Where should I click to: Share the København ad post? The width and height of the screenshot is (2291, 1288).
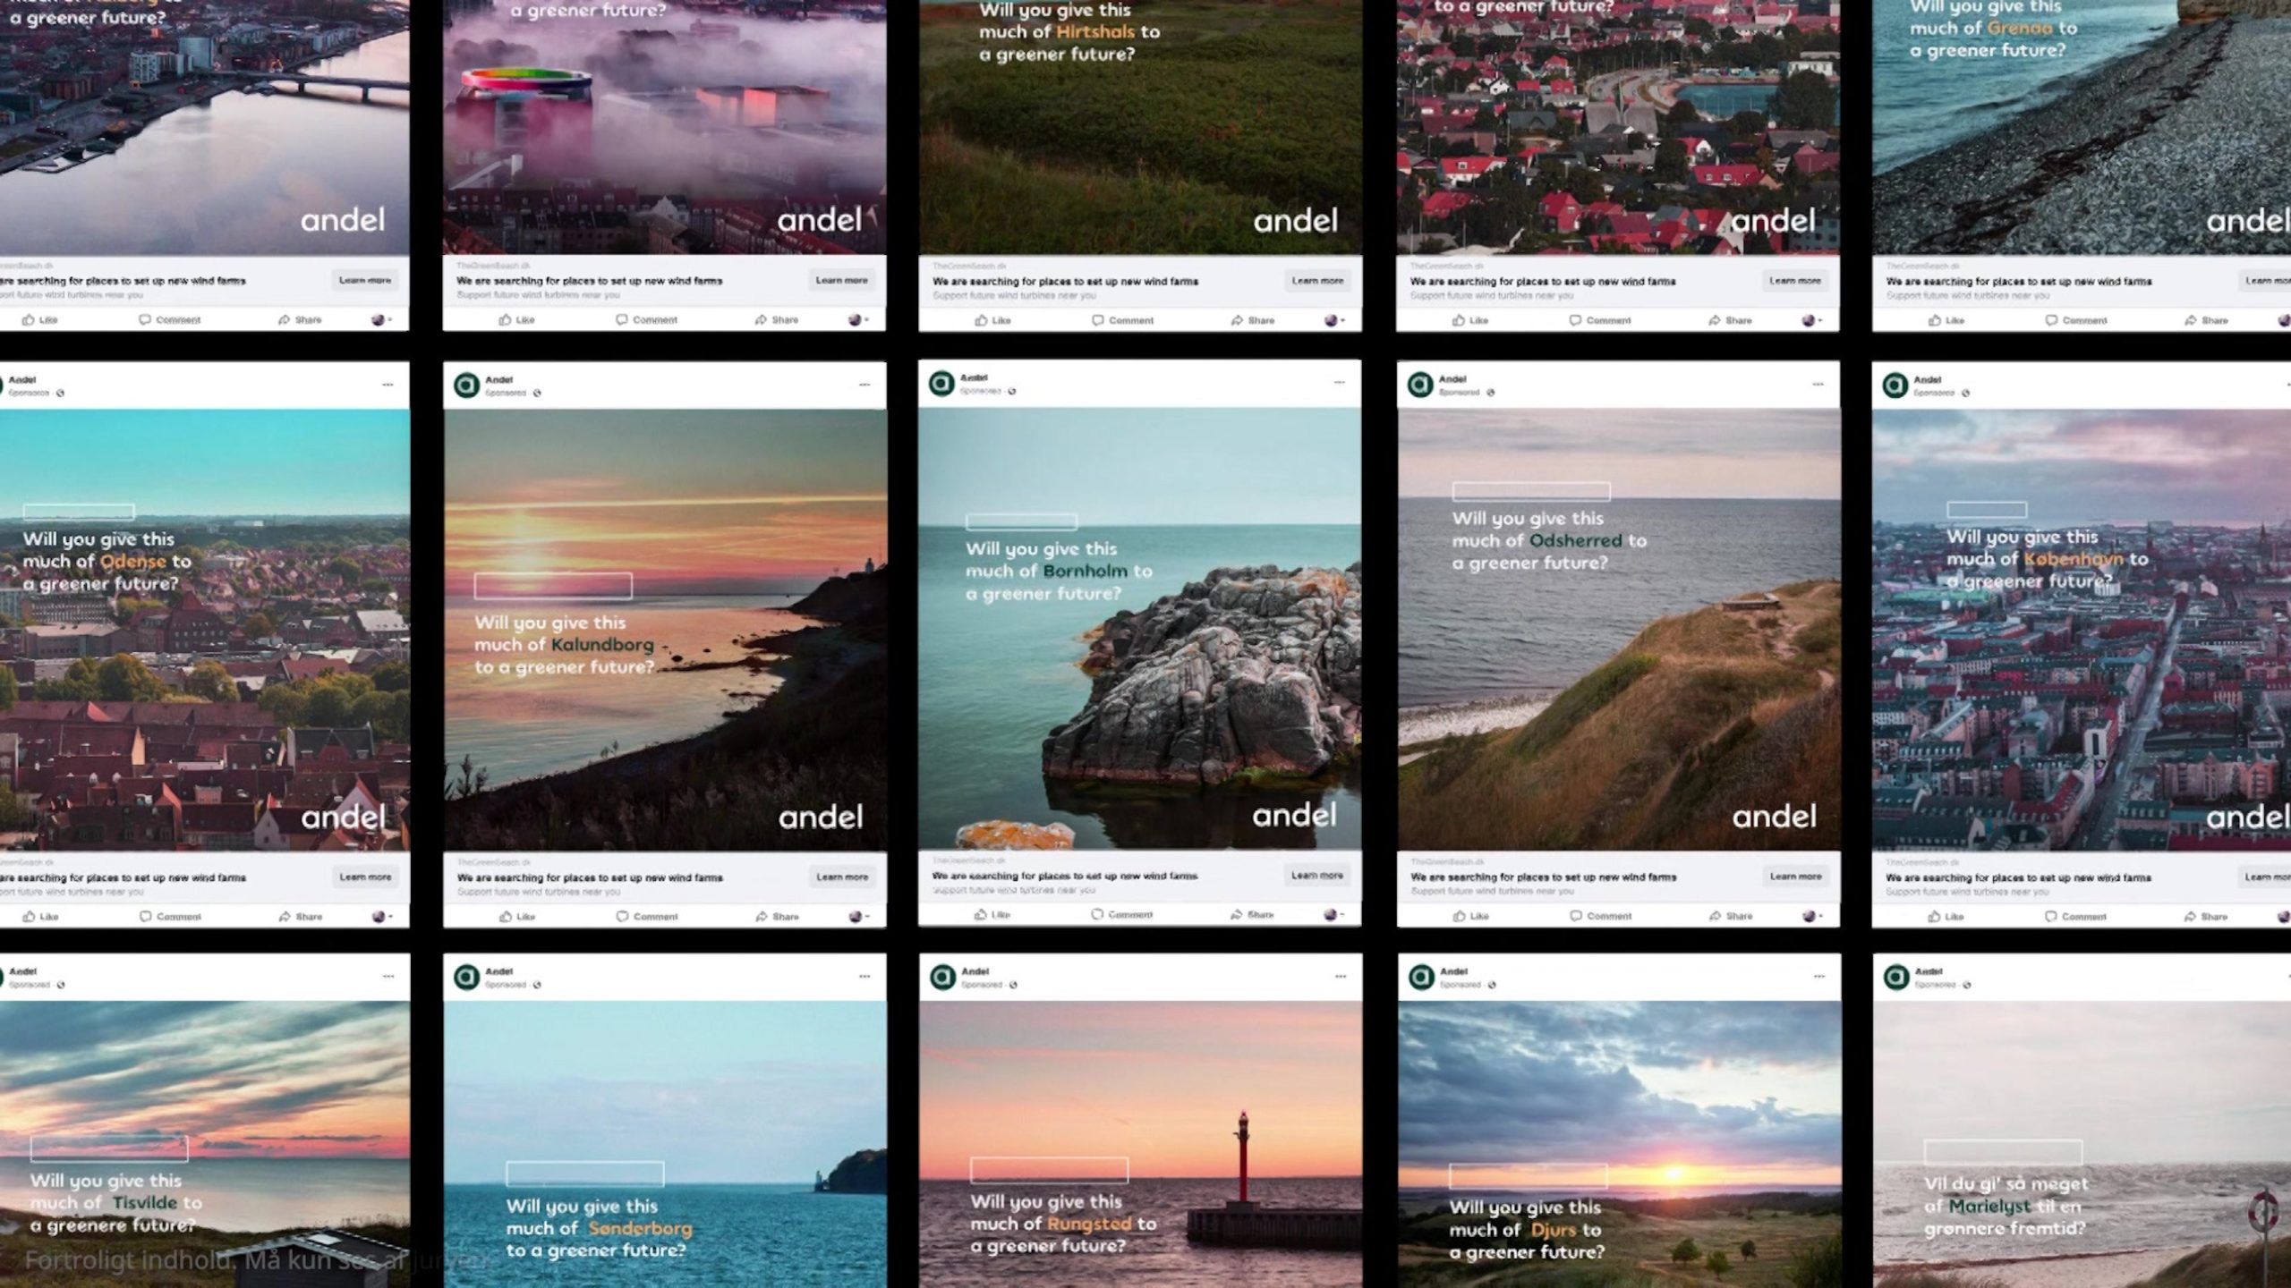tap(2206, 916)
